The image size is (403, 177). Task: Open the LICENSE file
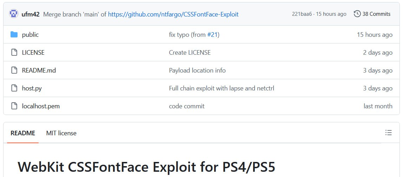(33, 53)
